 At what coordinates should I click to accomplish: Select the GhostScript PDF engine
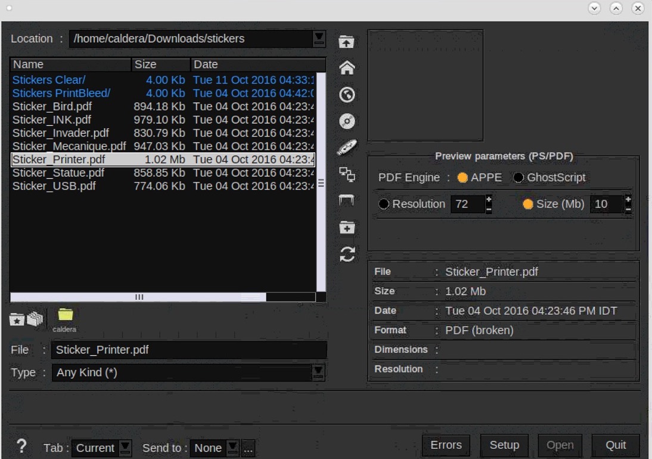click(519, 178)
